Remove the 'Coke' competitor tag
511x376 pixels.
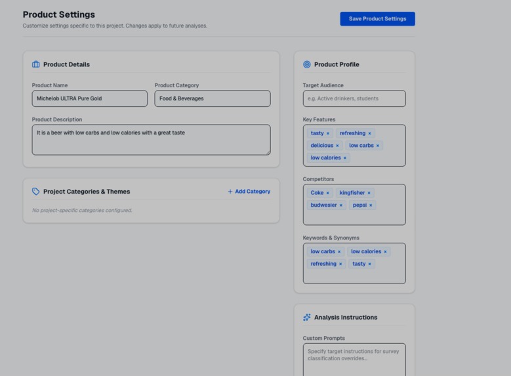click(x=327, y=193)
